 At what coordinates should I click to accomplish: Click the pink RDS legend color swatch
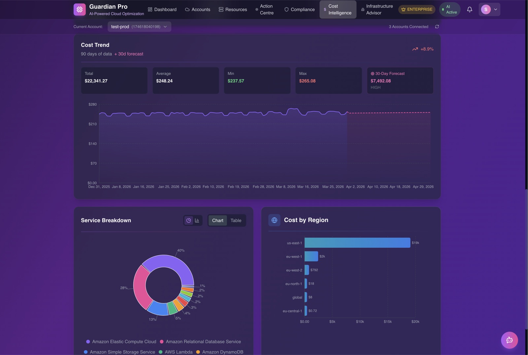[162, 341]
